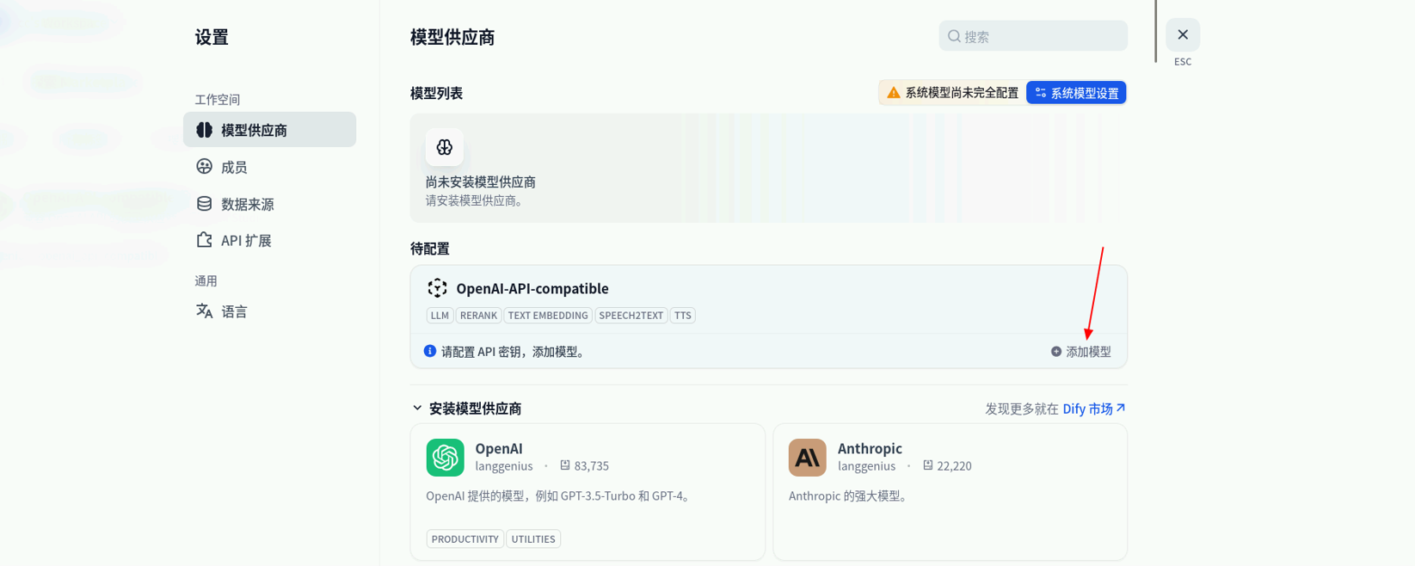Click the RERANK tag
Image resolution: width=1415 pixels, height=566 pixels.
[x=478, y=316]
